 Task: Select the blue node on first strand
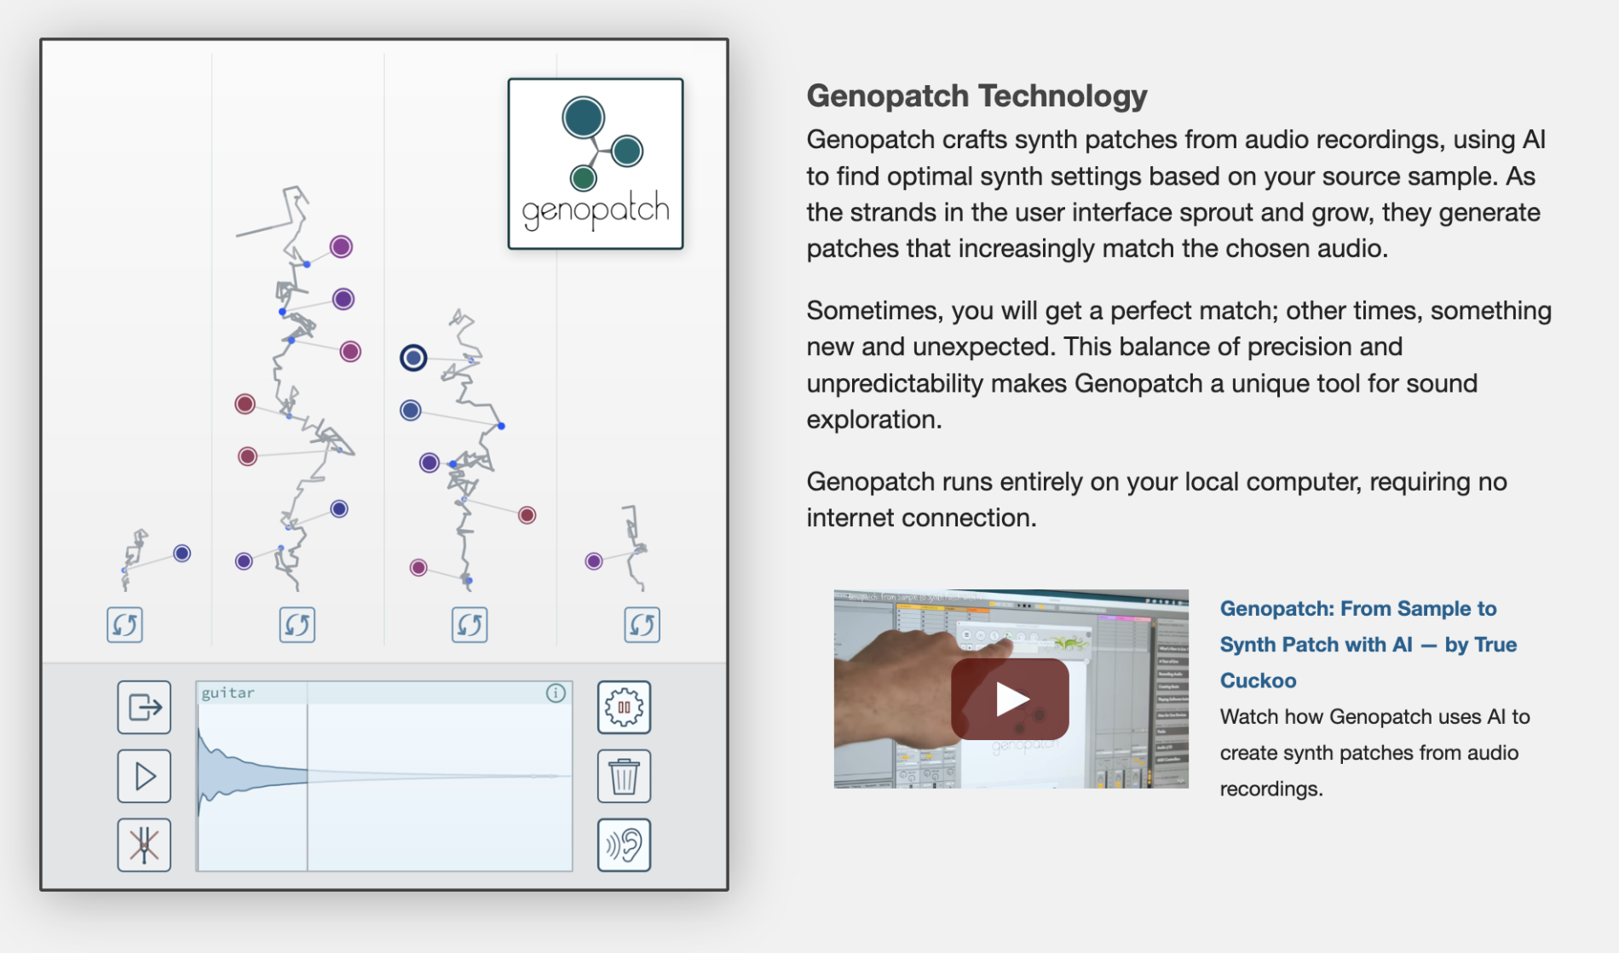point(181,554)
